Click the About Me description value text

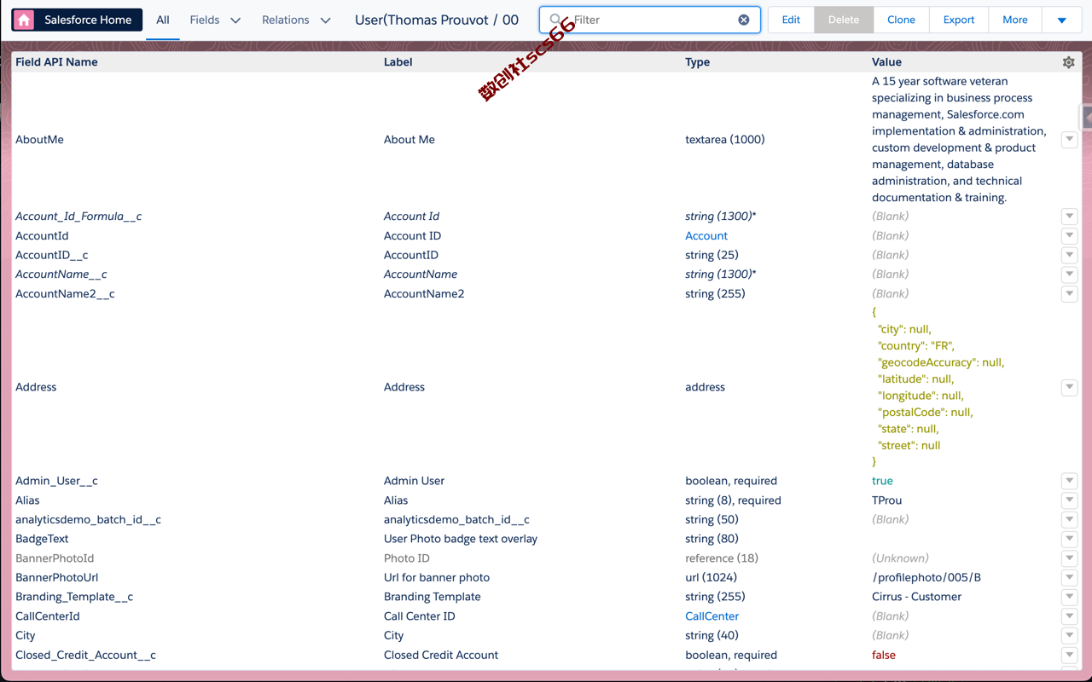pos(959,139)
